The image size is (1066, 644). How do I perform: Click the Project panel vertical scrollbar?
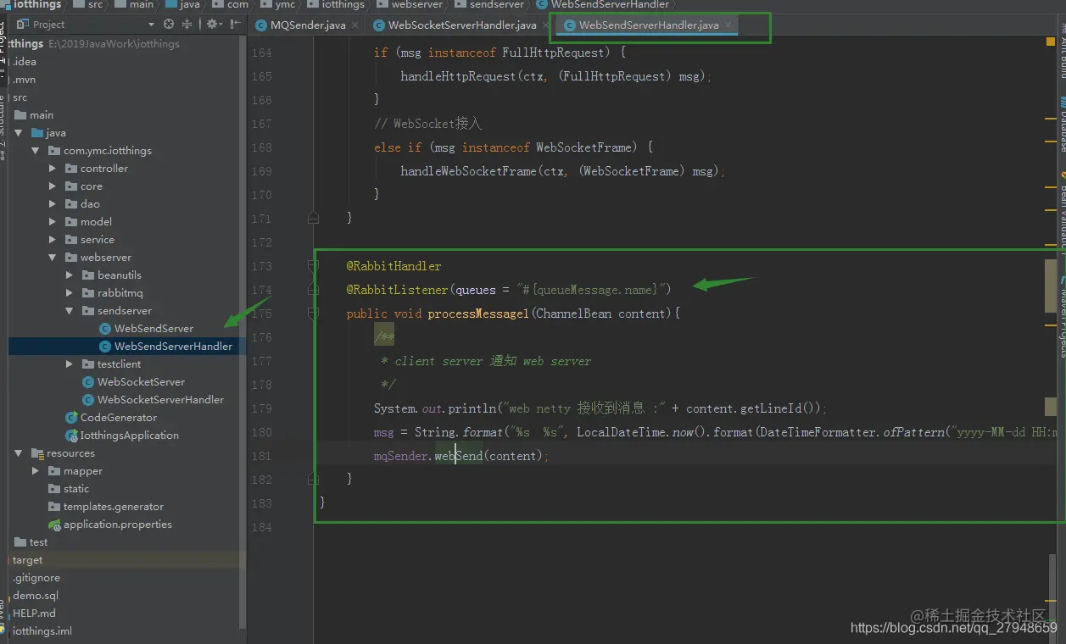[x=243, y=330]
